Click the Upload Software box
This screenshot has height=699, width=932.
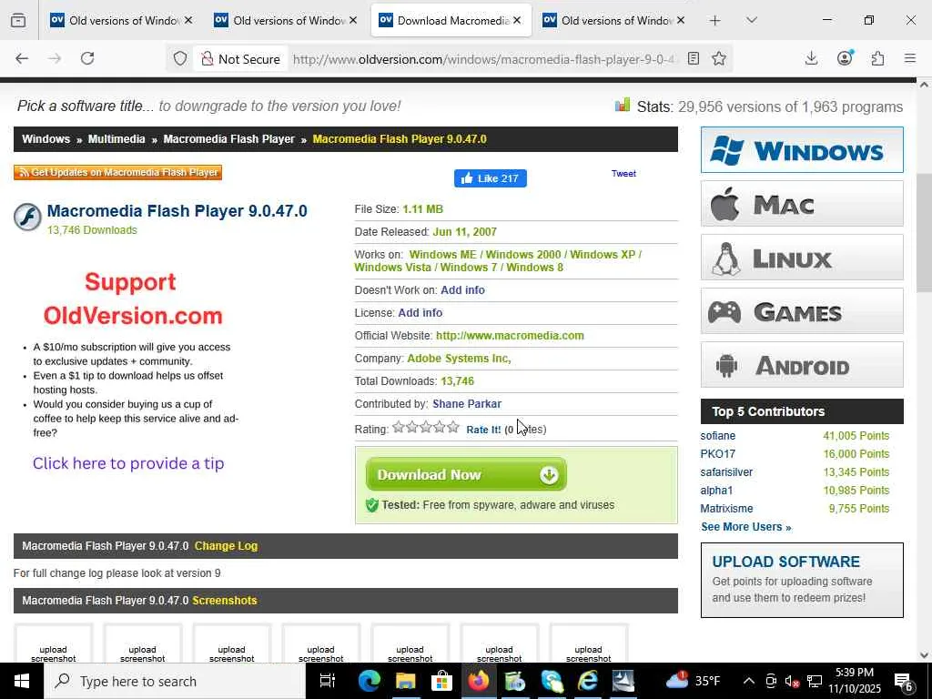(x=802, y=580)
